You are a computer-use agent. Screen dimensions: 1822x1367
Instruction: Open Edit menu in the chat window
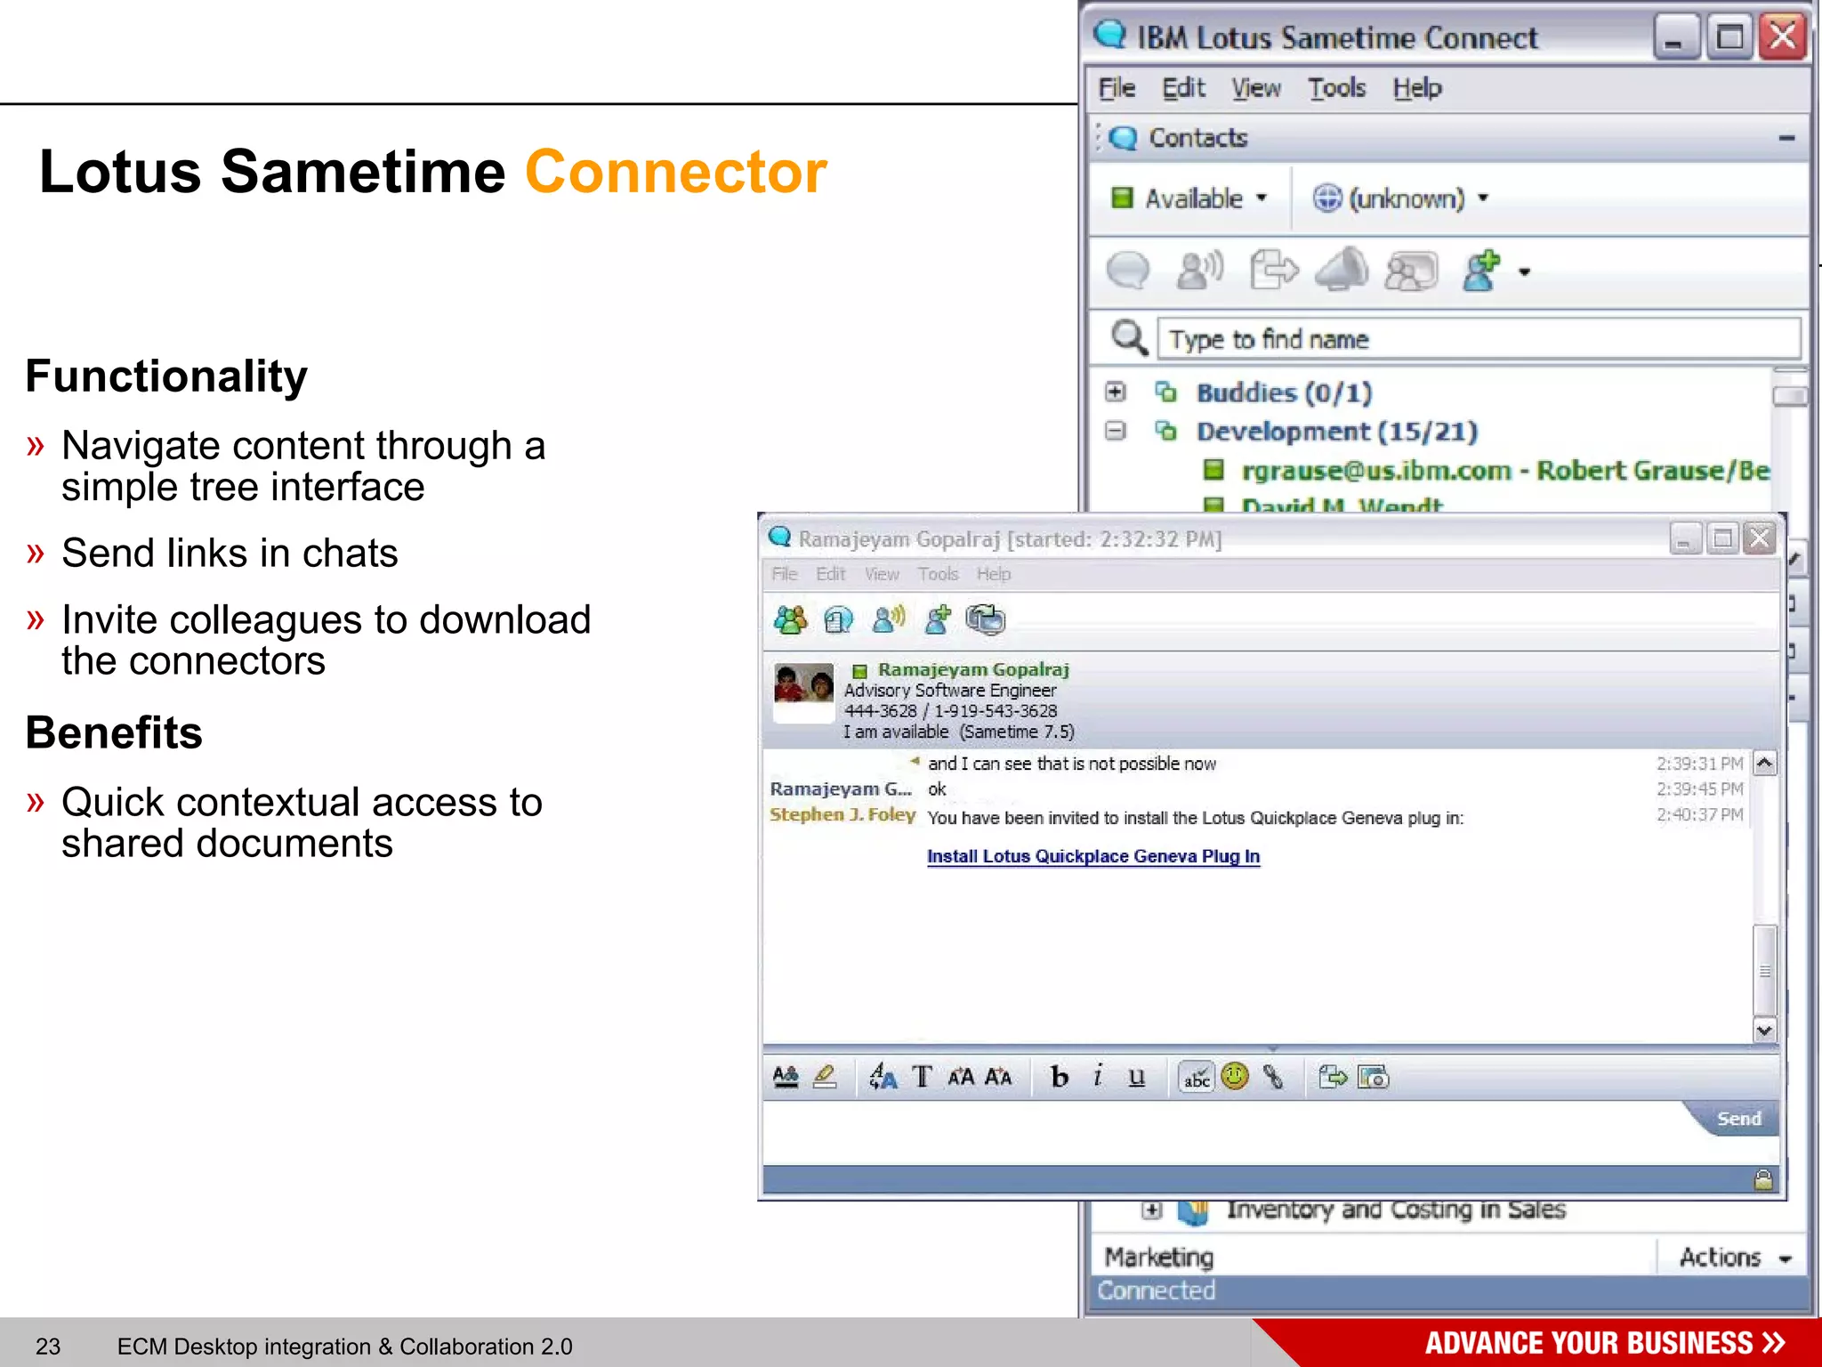(x=831, y=574)
